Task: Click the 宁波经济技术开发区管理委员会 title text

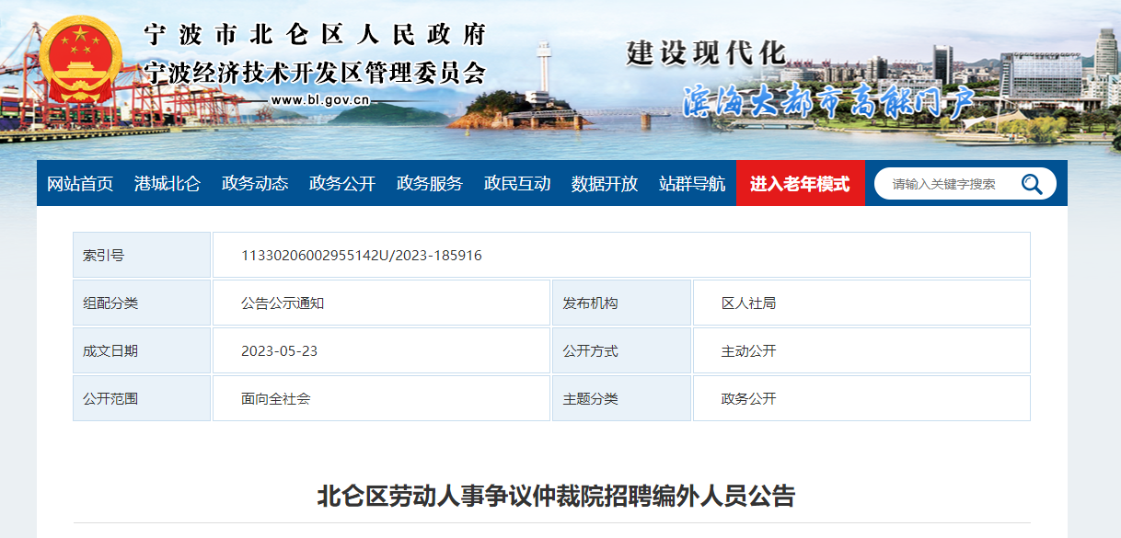Action: (x=315, y=72)
